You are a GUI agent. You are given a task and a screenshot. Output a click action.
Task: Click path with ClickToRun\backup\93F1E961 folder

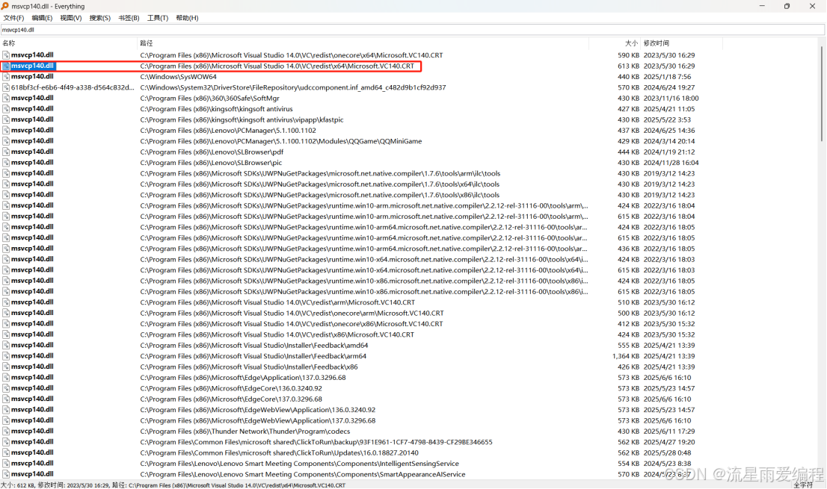tap(316, 442)
